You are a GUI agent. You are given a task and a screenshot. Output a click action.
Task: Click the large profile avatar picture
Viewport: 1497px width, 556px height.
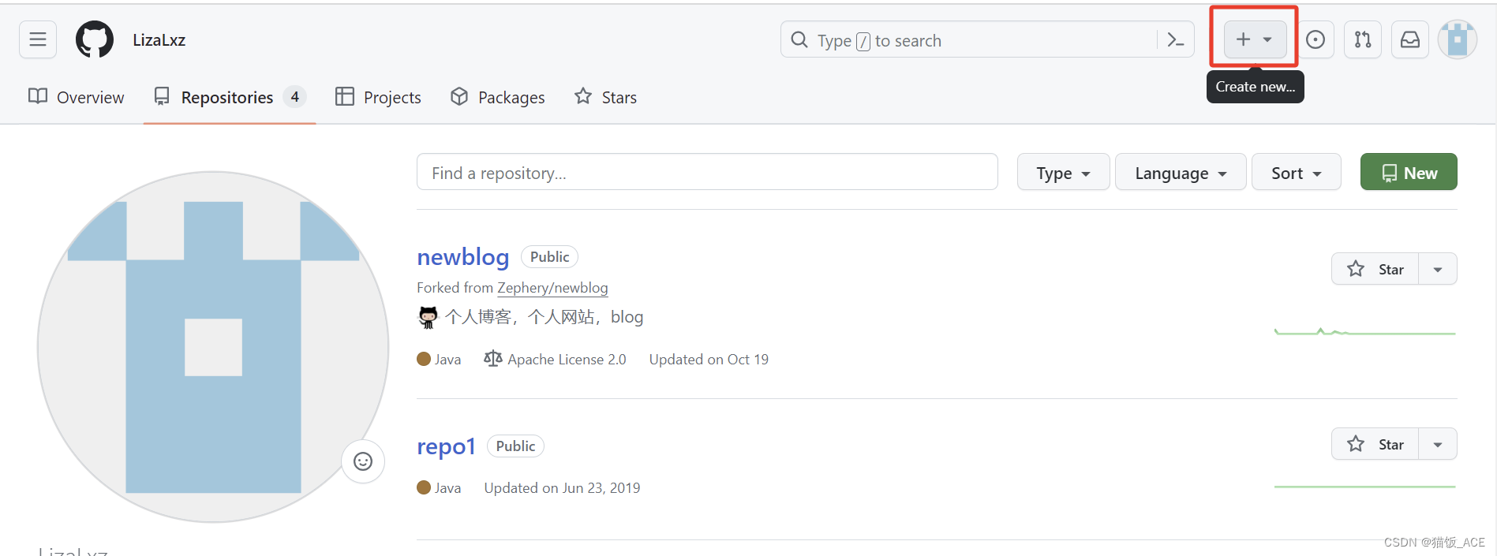pyautogui.click(x=213, y=347)
